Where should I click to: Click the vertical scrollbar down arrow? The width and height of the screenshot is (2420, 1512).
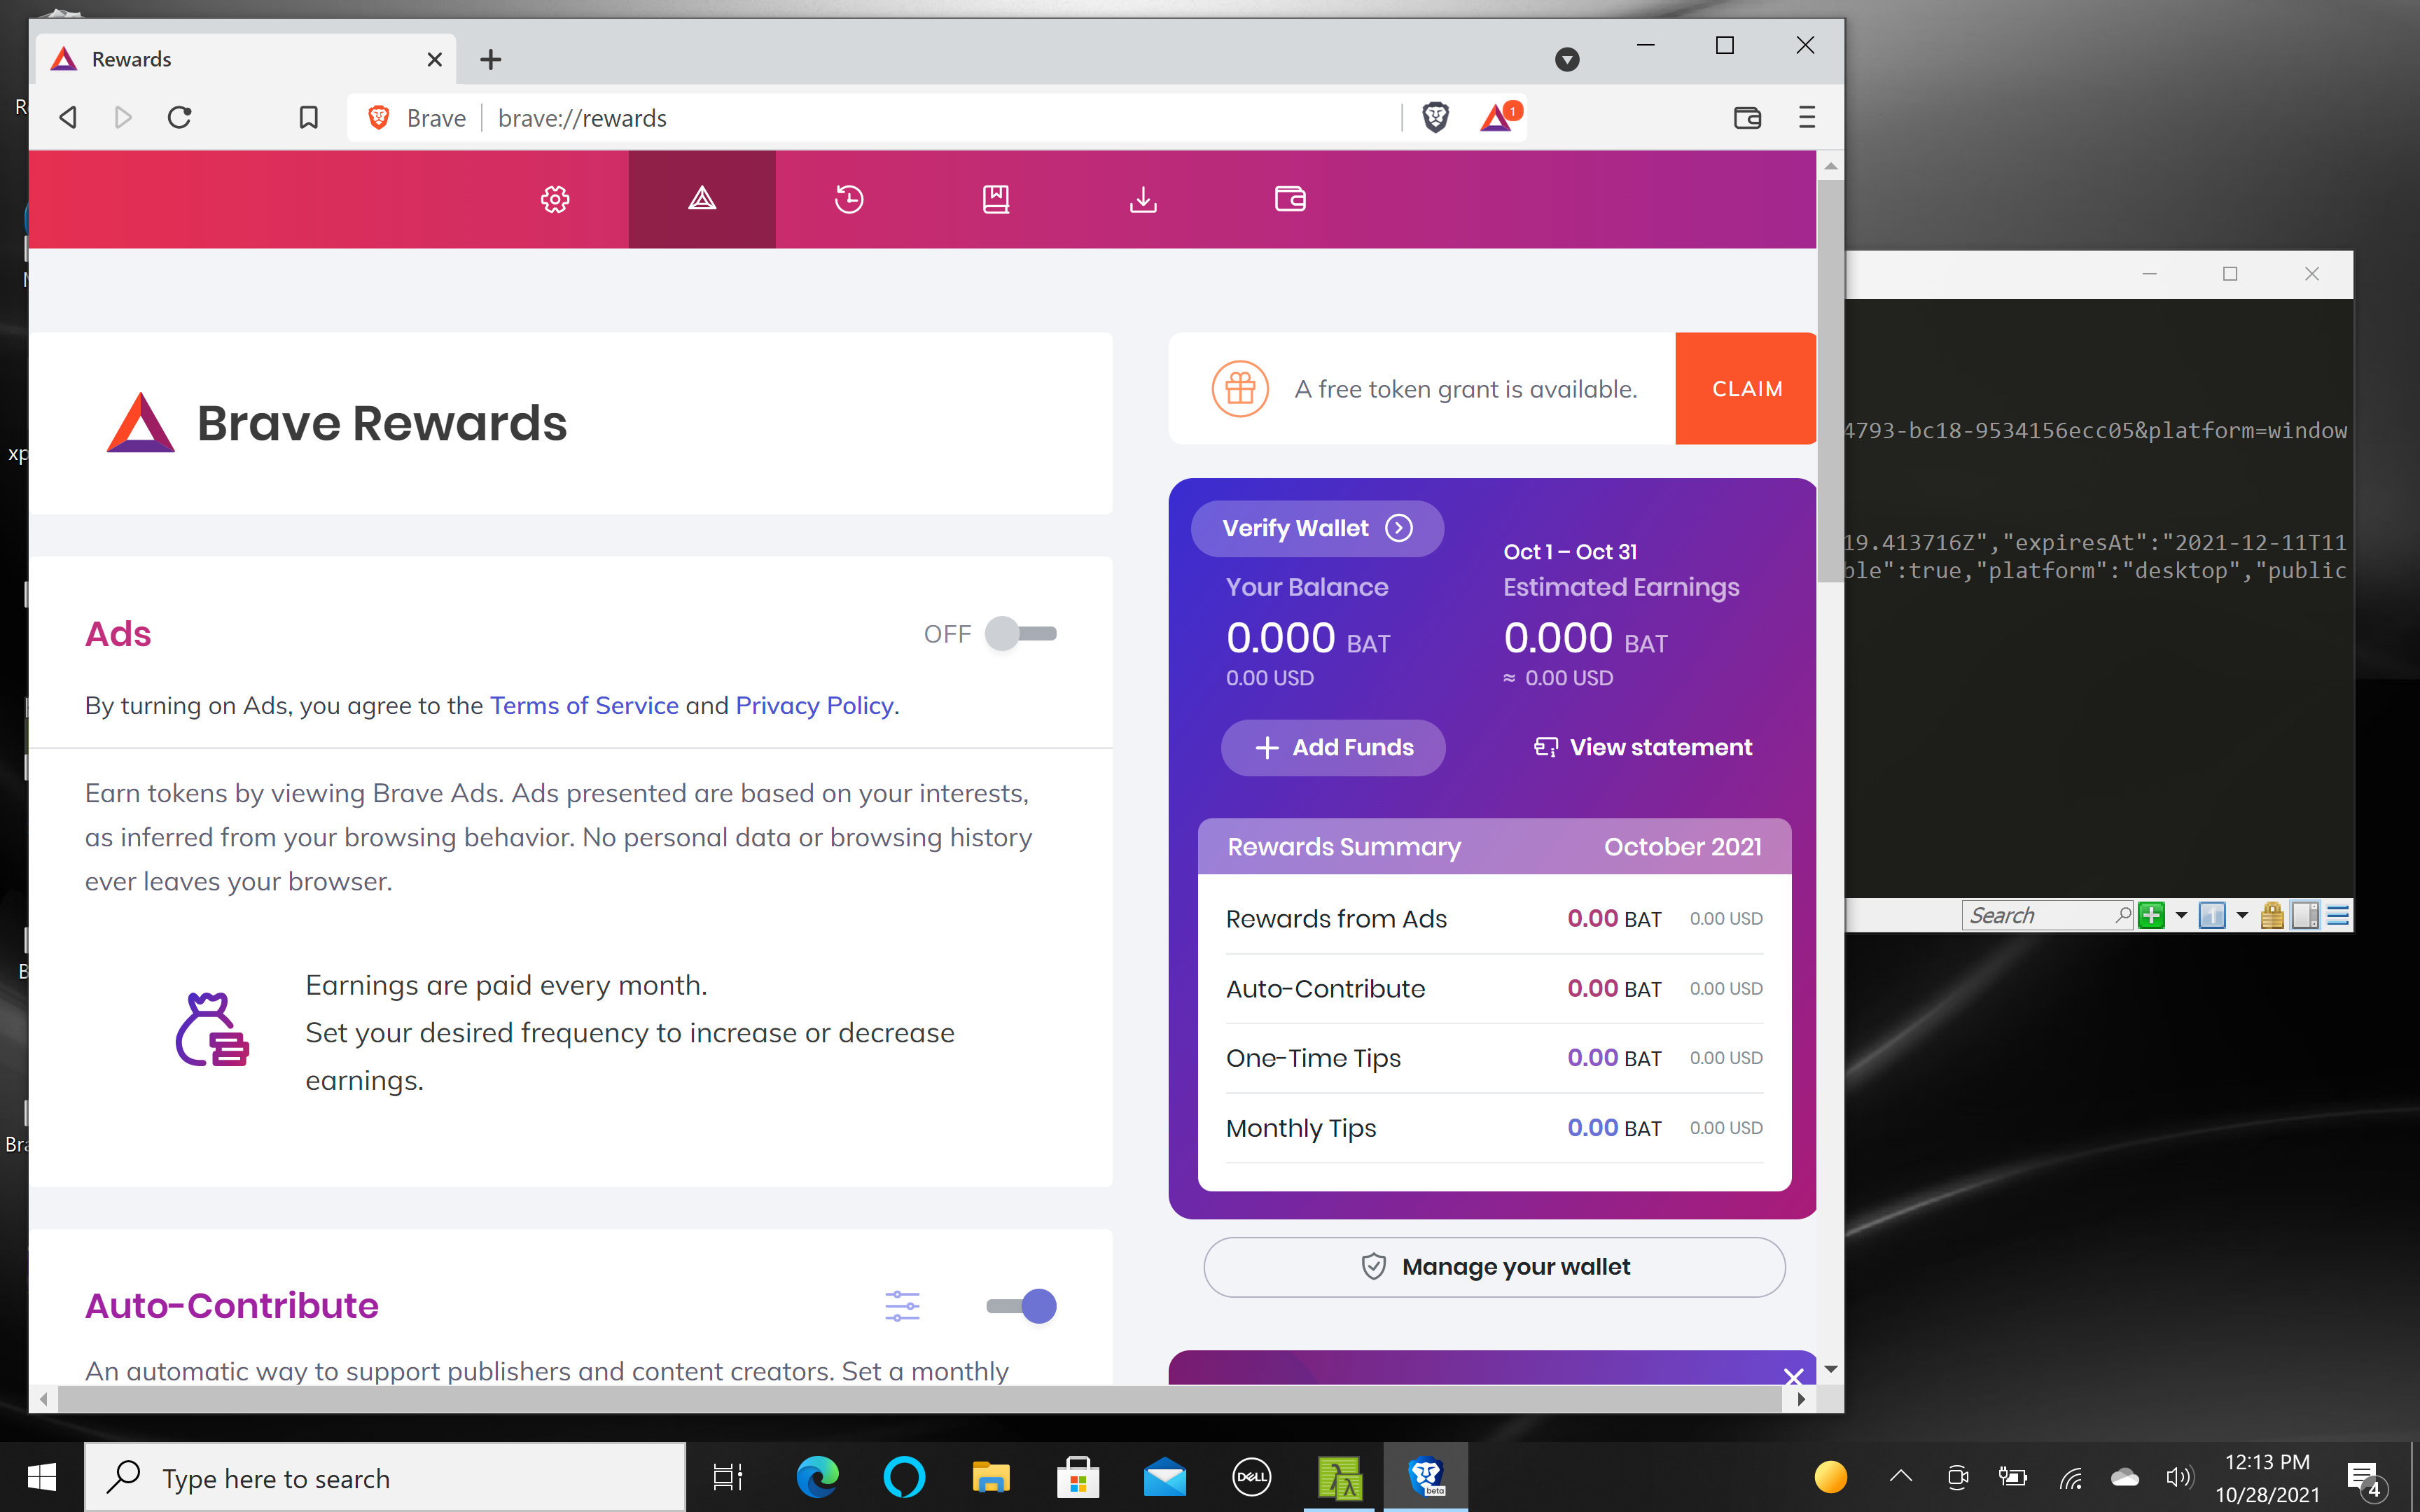coord(1830,1369)
